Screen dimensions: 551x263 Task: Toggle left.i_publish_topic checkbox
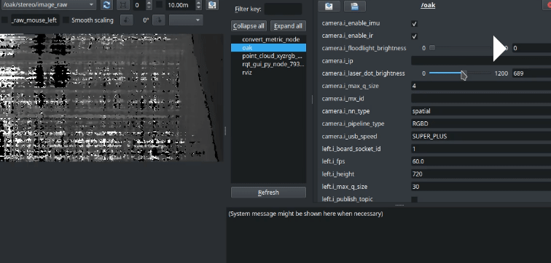tap(415, 199)
